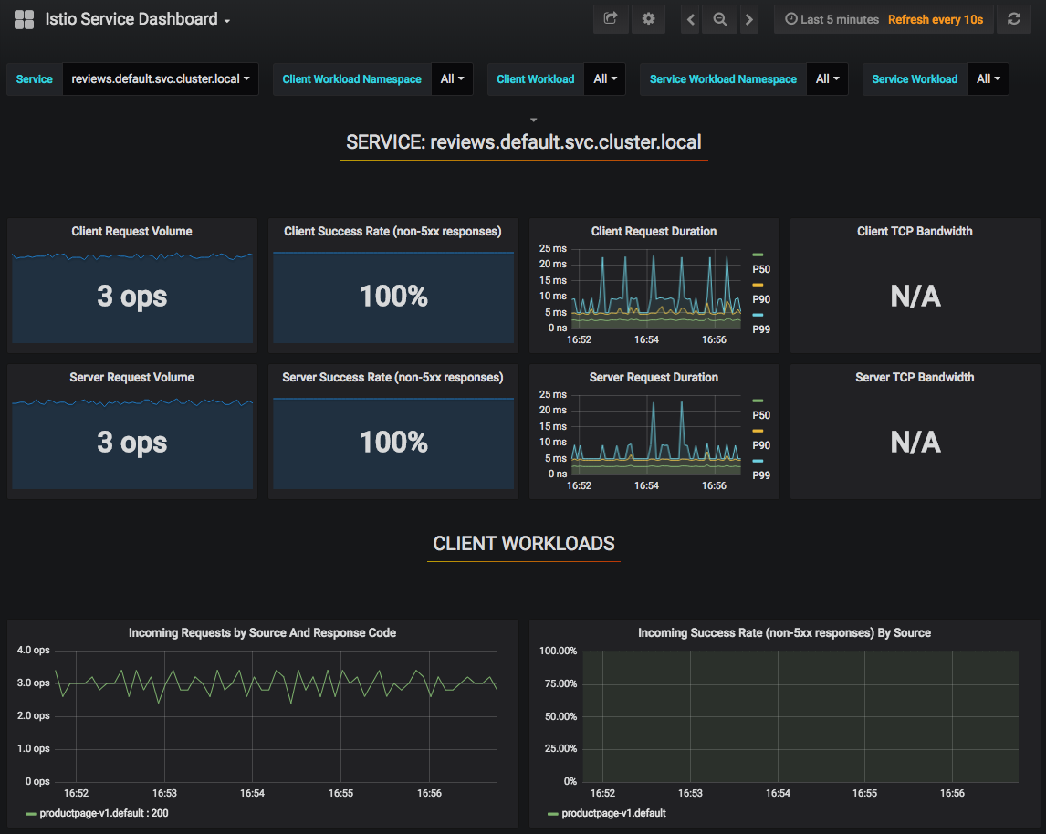Image resolution: width=1046 pixels, height=834 pixels.
Task: Toggle P50 series in Client Request Duration
Action: [x=760, y=269]
